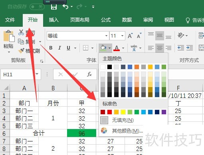Image resolution: width=204 pixels, height=155 pixels.
Task: Pick the white theme color swatch
Action: pyautogui.click(x=103, y=67)
